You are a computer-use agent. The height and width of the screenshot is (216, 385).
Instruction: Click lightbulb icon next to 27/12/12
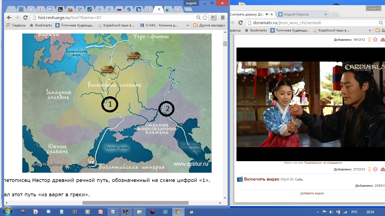point(369,169)
